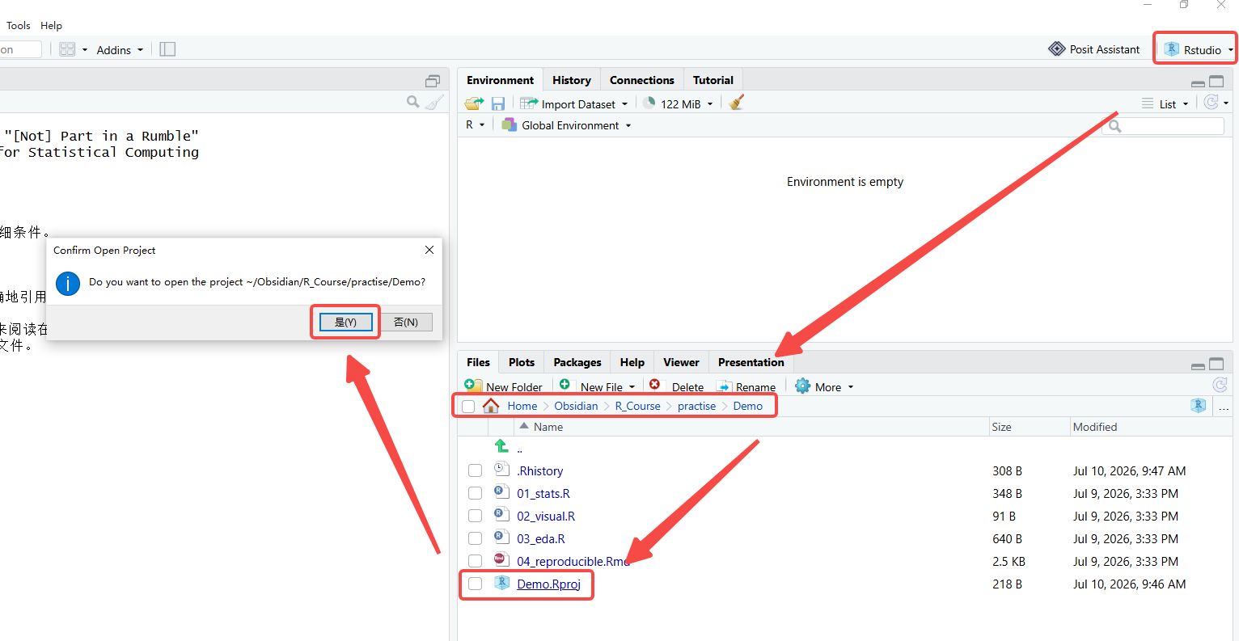
Task: Check the box beside 01_stats.R
Action: coord(476,493)
